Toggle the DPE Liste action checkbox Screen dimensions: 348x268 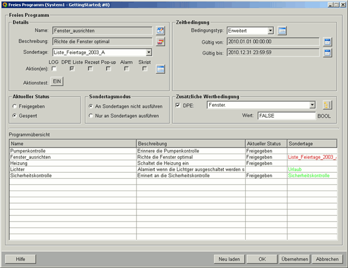pyautogui.click(x=72, y=69)
